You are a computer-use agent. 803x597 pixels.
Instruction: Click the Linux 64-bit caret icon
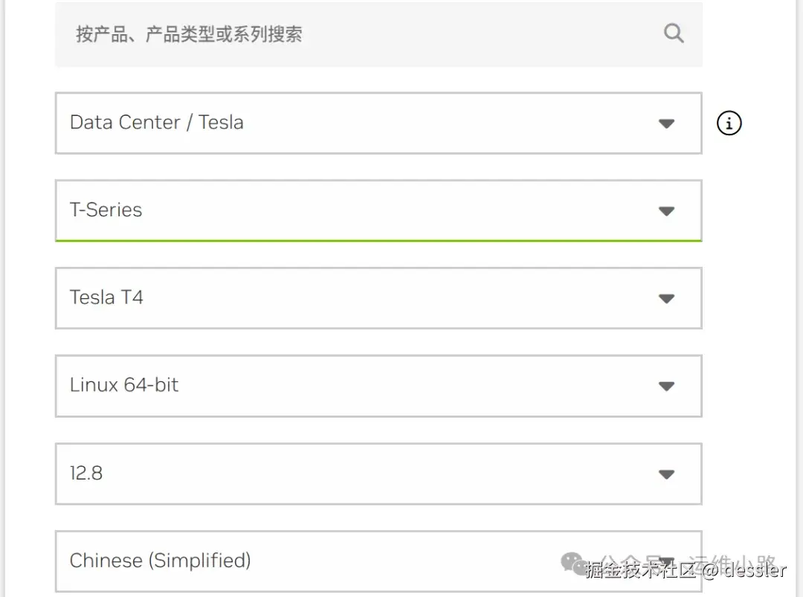coord(666,386)
